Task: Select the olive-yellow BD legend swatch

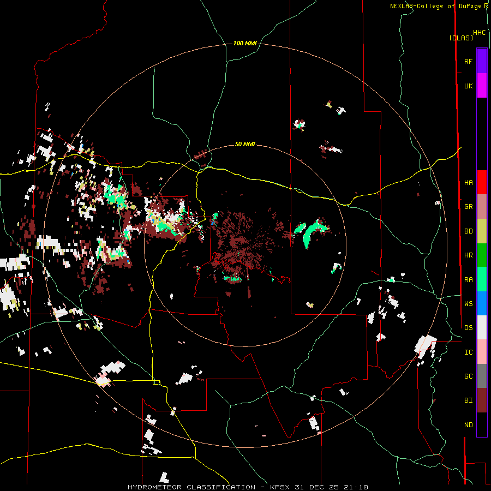Action: click(x=482, y=231)
